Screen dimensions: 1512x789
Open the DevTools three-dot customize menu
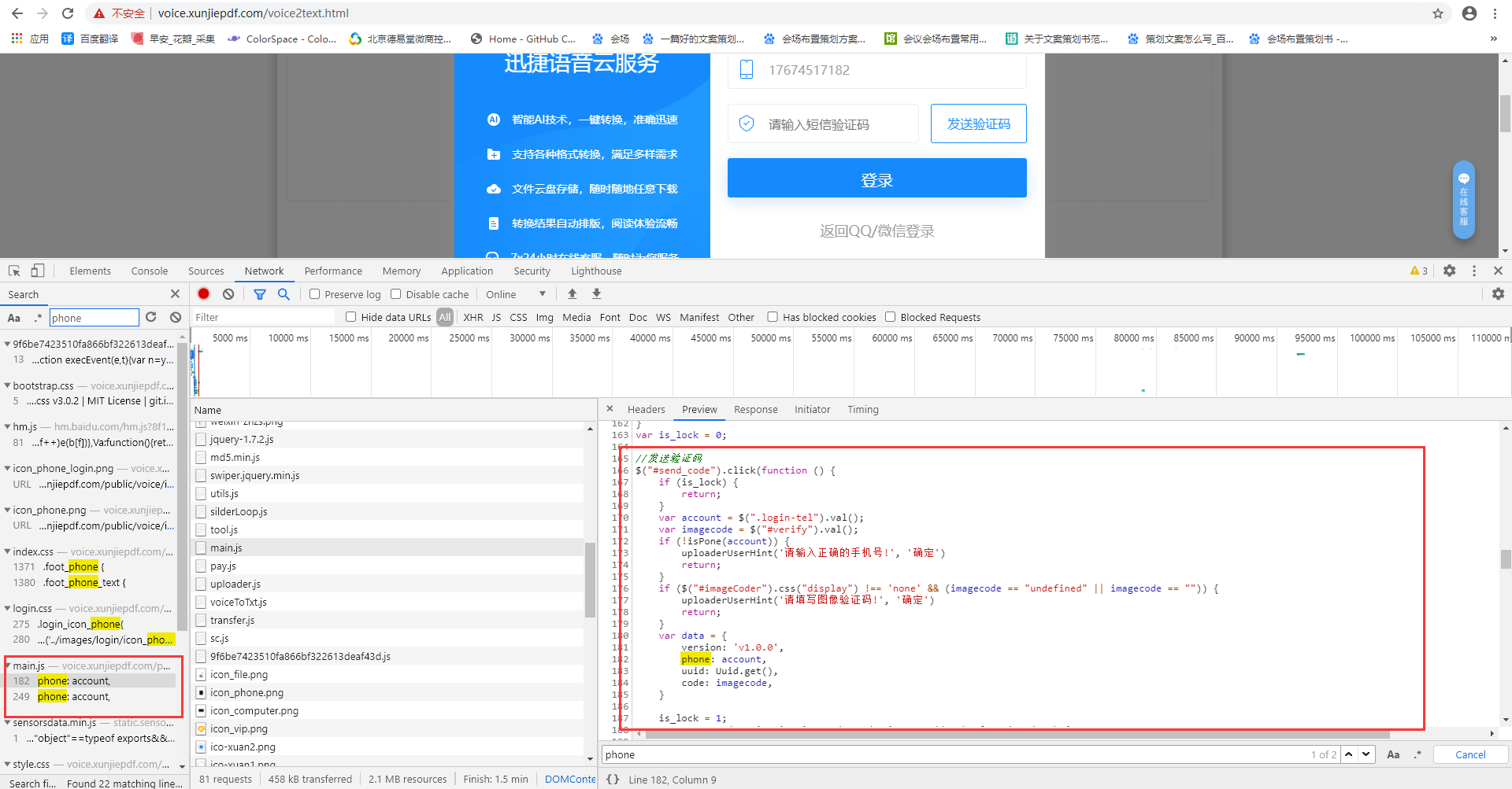click(1474, 271)
